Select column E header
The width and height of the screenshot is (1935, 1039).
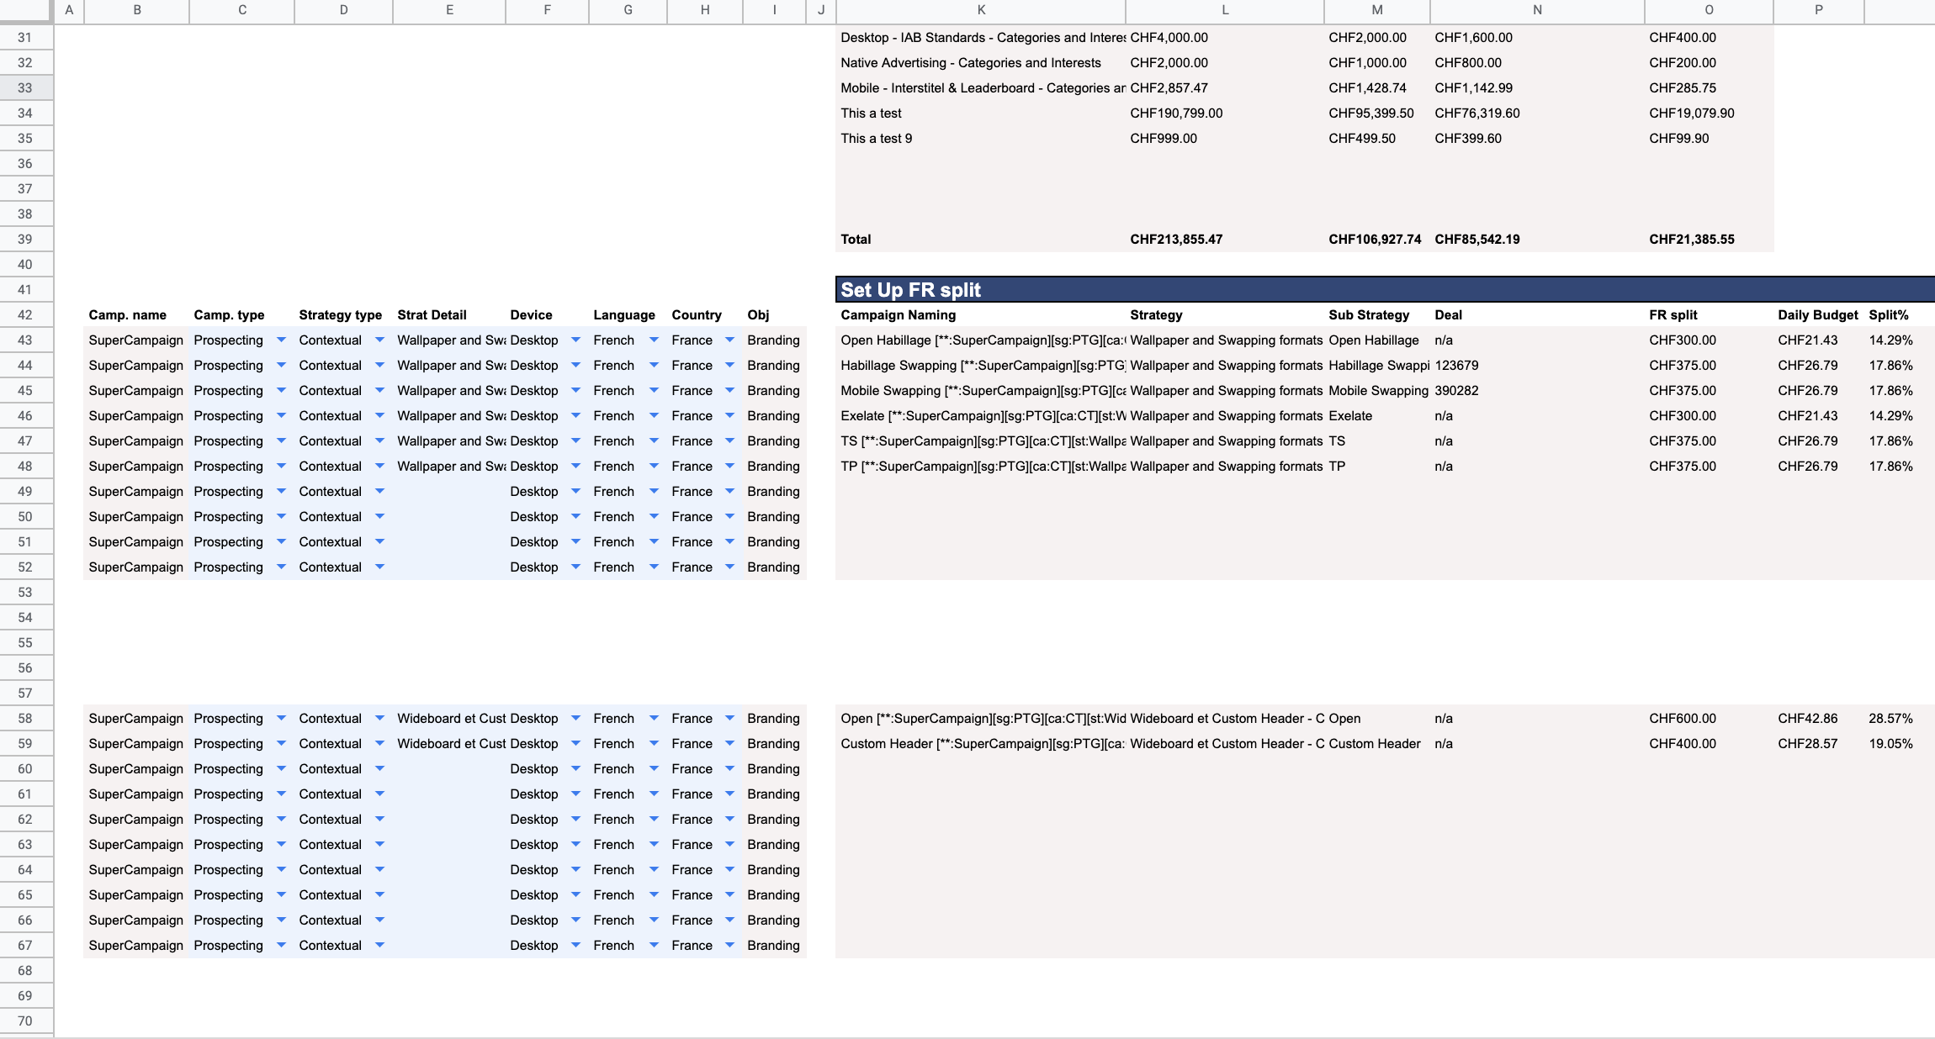[x=449, y=10]
